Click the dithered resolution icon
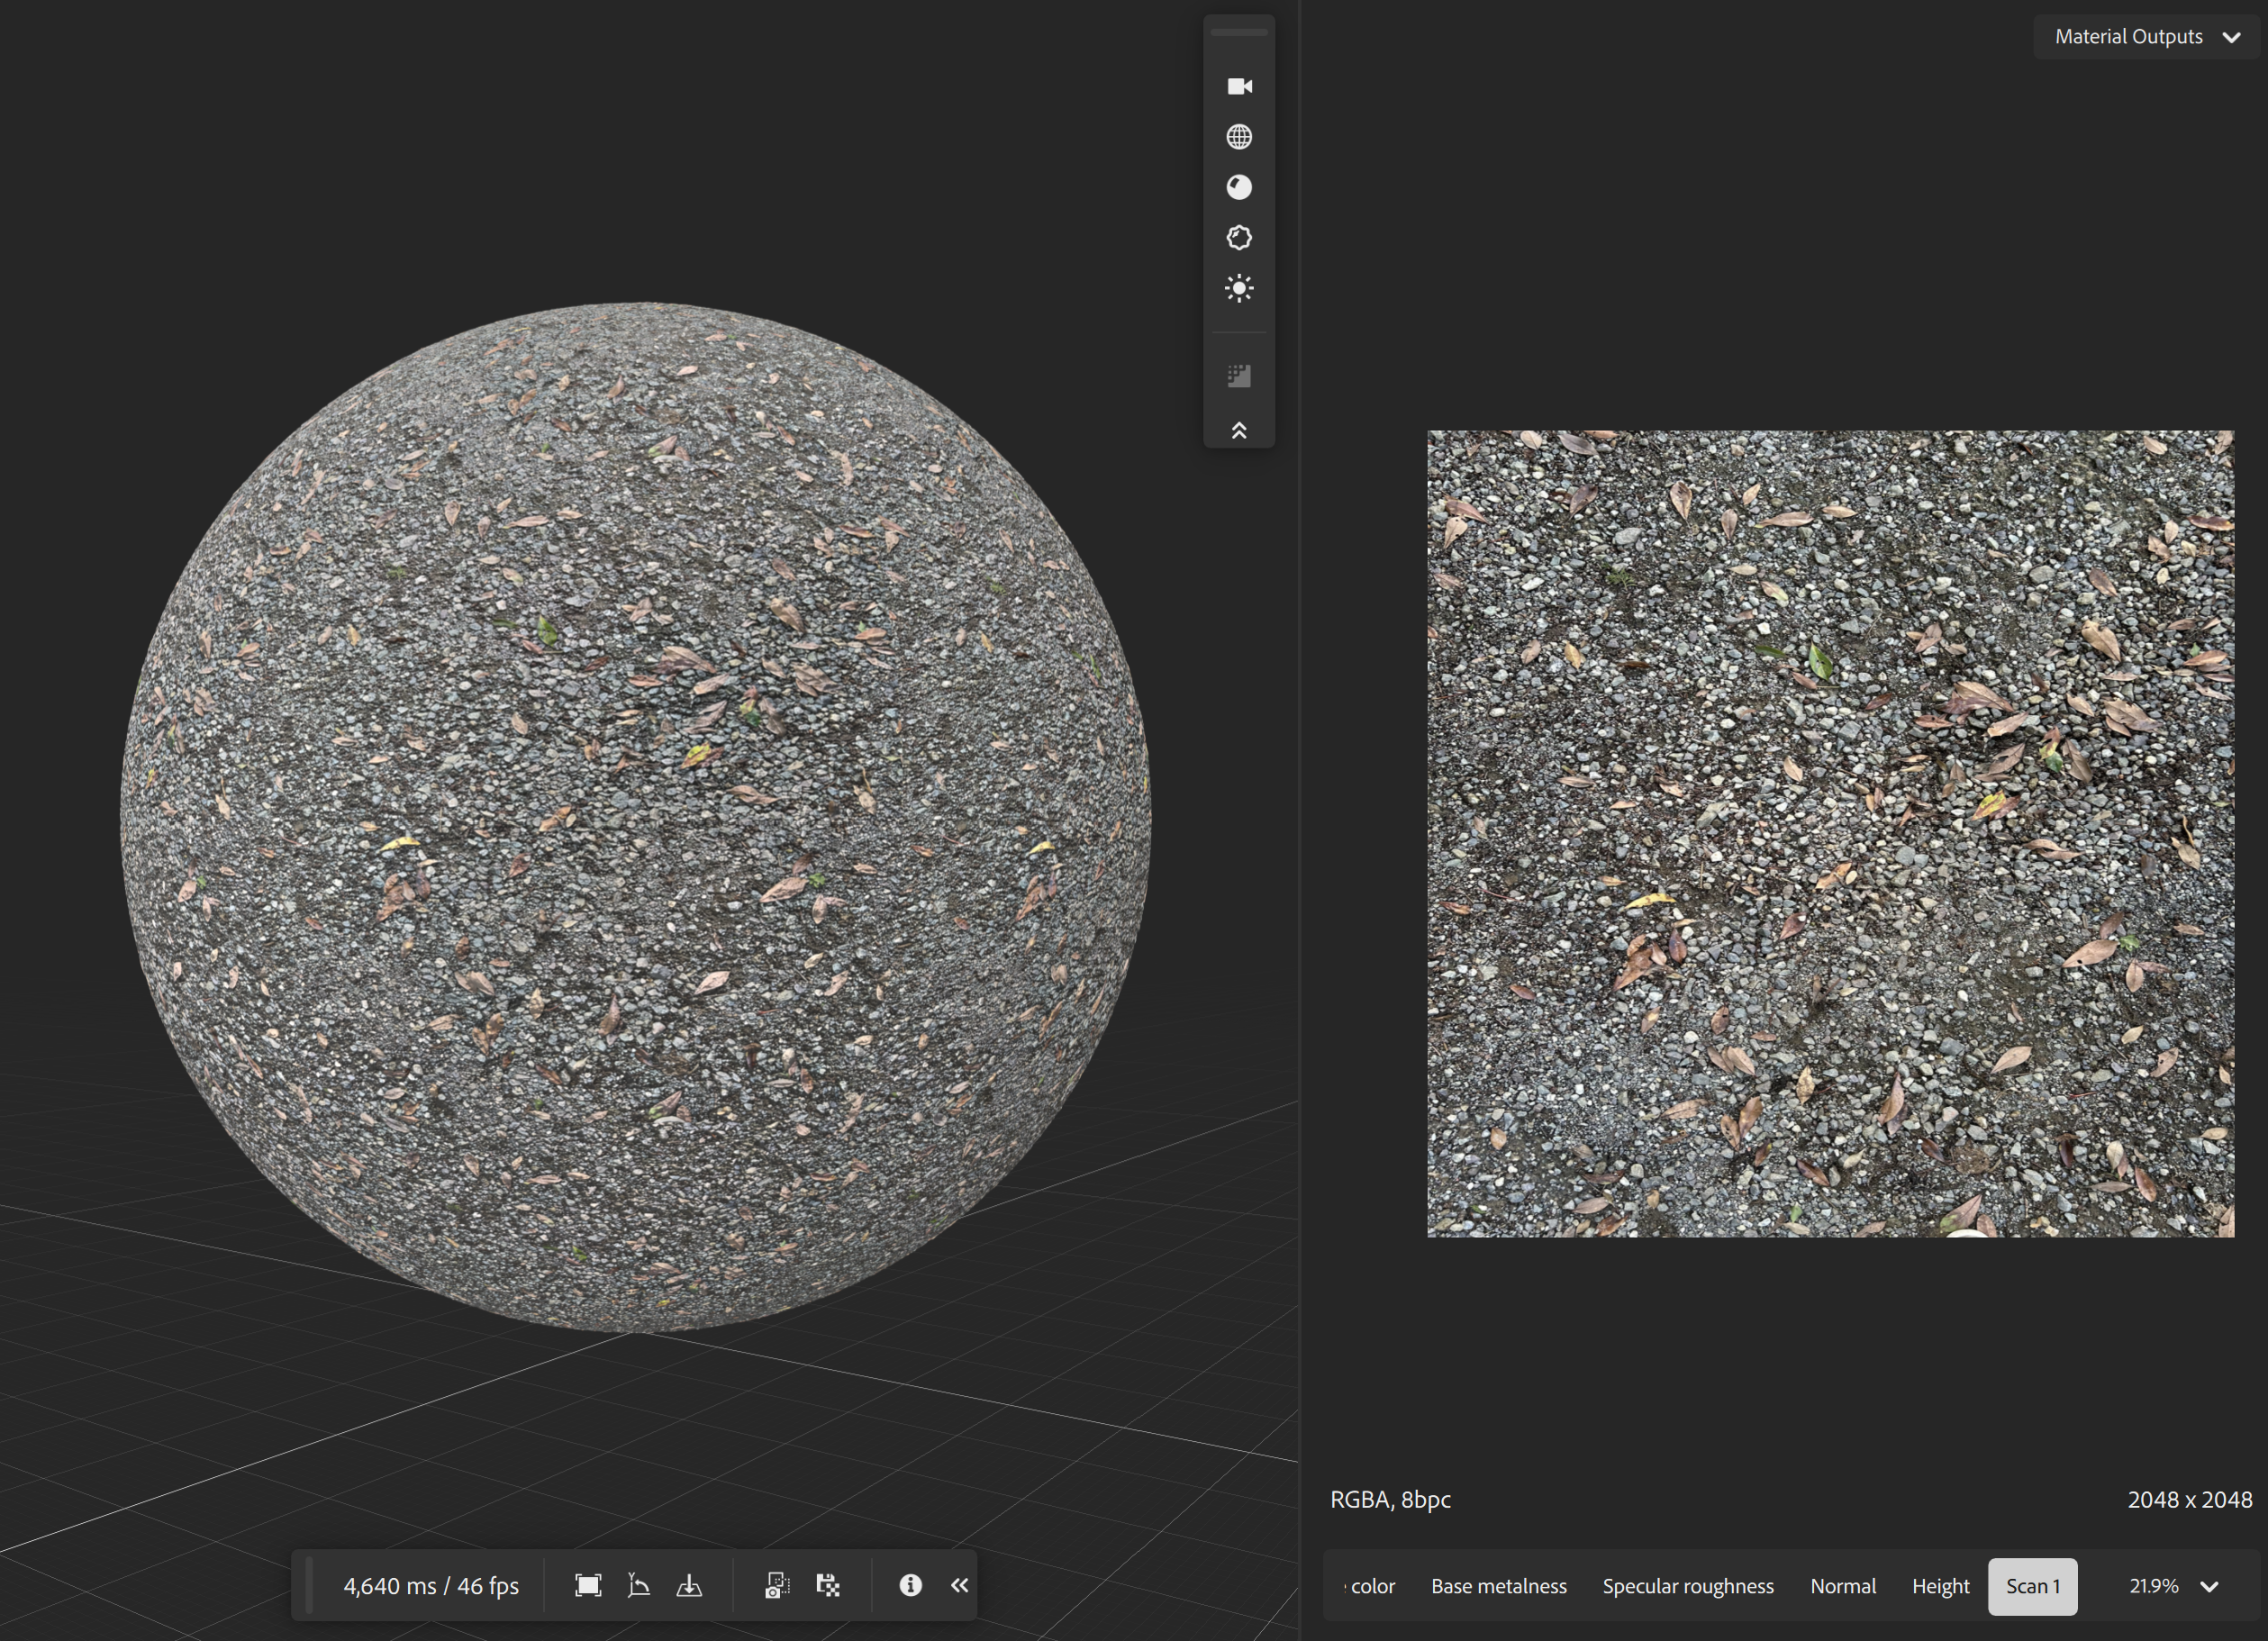Screen dimensions: 2268x1641 click(x=1239, y=376)
